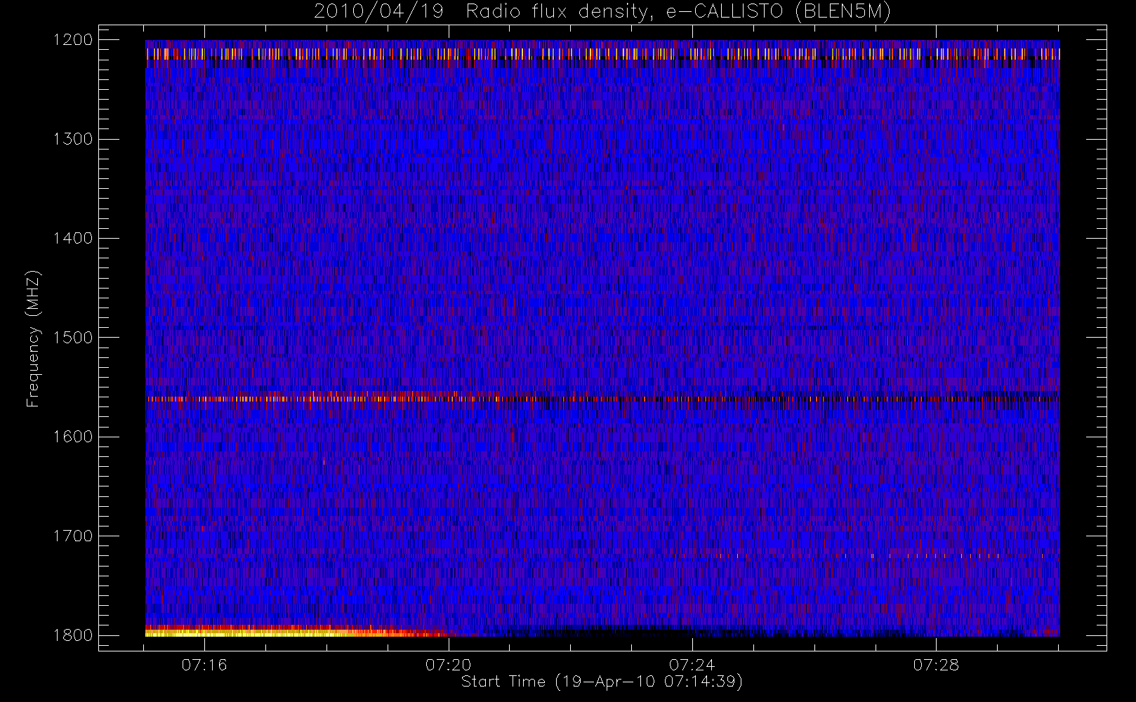Click the 'Start Time (19-Apr-10 07:14:39)' label

(x=602, y=682)
